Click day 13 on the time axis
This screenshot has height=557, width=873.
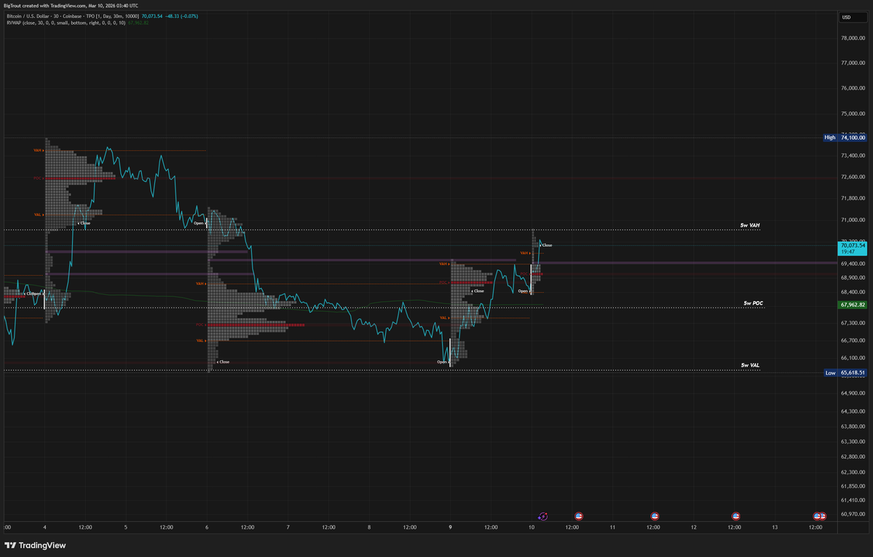tap(775, 527)
